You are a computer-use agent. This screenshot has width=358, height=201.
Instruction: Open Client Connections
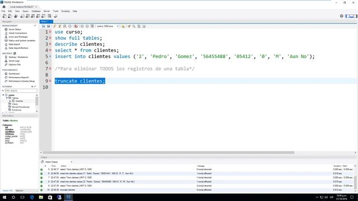coord(18,33)
